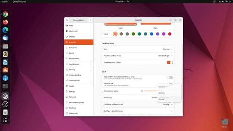Open the Multitasking settings panel
The image size is (233, 131).
pos(79,59)
